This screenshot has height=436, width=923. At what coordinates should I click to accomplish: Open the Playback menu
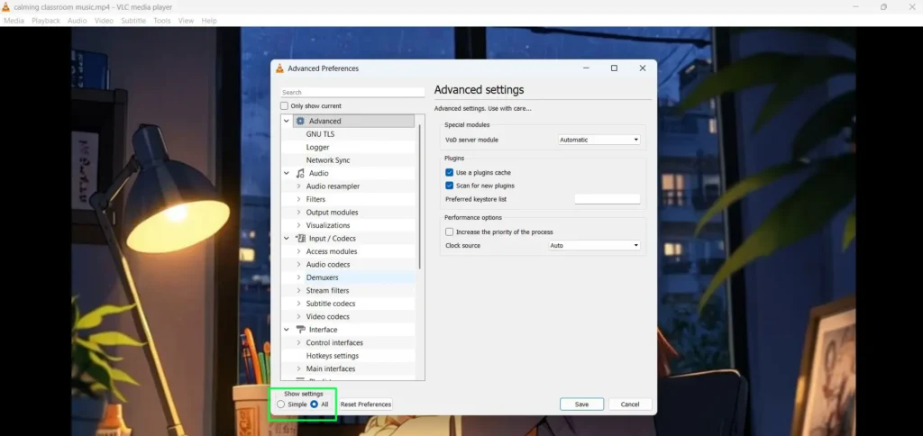[x=46, y=21]
